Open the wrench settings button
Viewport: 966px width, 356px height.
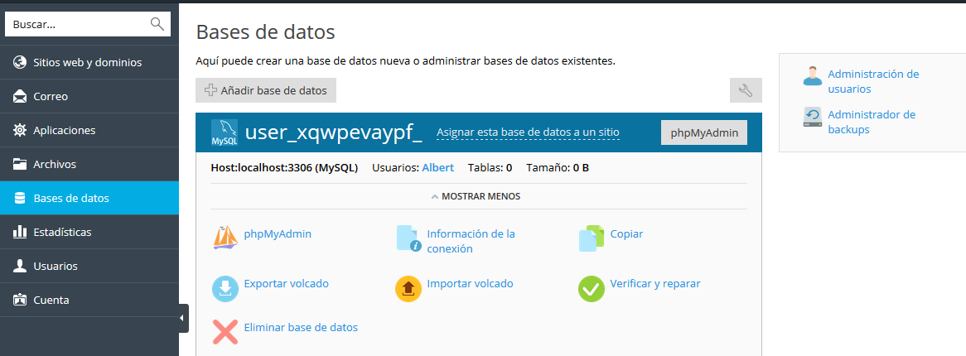[x=746, y=91]
